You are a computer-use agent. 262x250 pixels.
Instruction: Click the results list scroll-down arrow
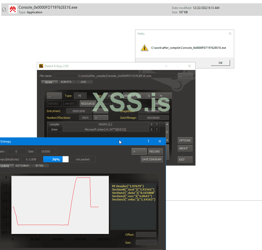167,140
